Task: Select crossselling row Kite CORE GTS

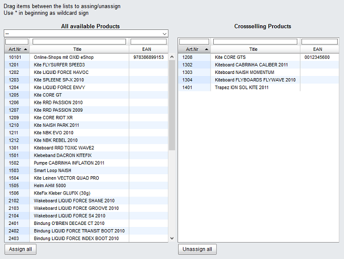Action: pos(259,57)
